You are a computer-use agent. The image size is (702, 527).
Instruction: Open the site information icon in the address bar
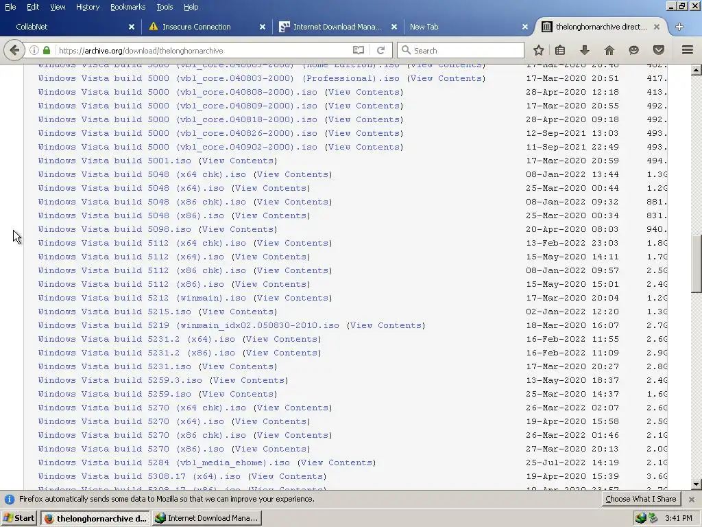(34, 50)
